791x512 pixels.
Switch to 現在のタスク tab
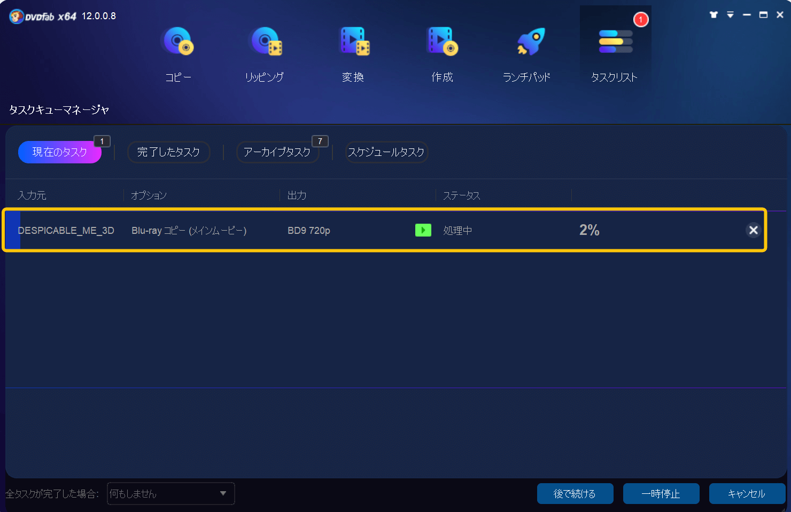[x=60, y=152]
